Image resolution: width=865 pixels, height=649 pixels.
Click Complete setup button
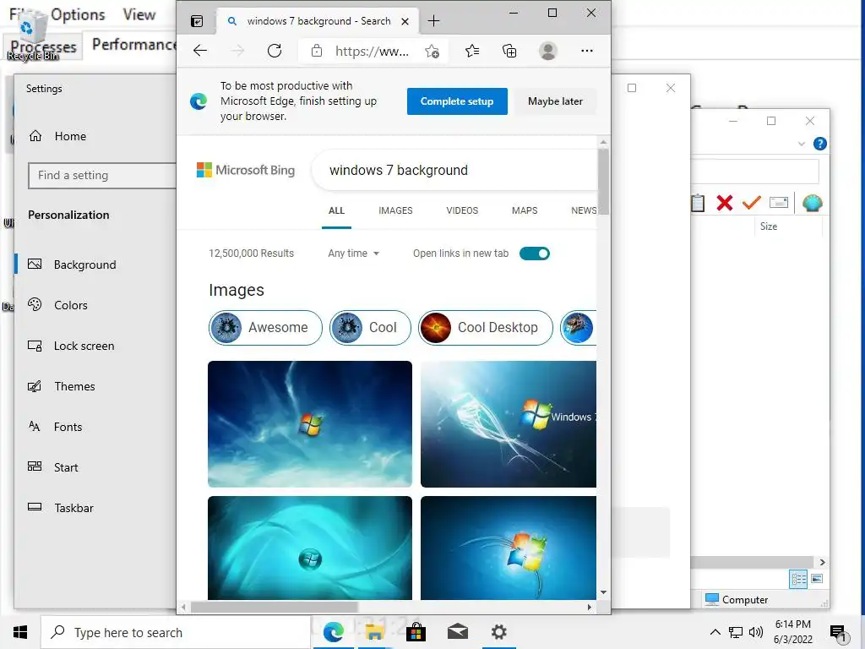(457, 101)
